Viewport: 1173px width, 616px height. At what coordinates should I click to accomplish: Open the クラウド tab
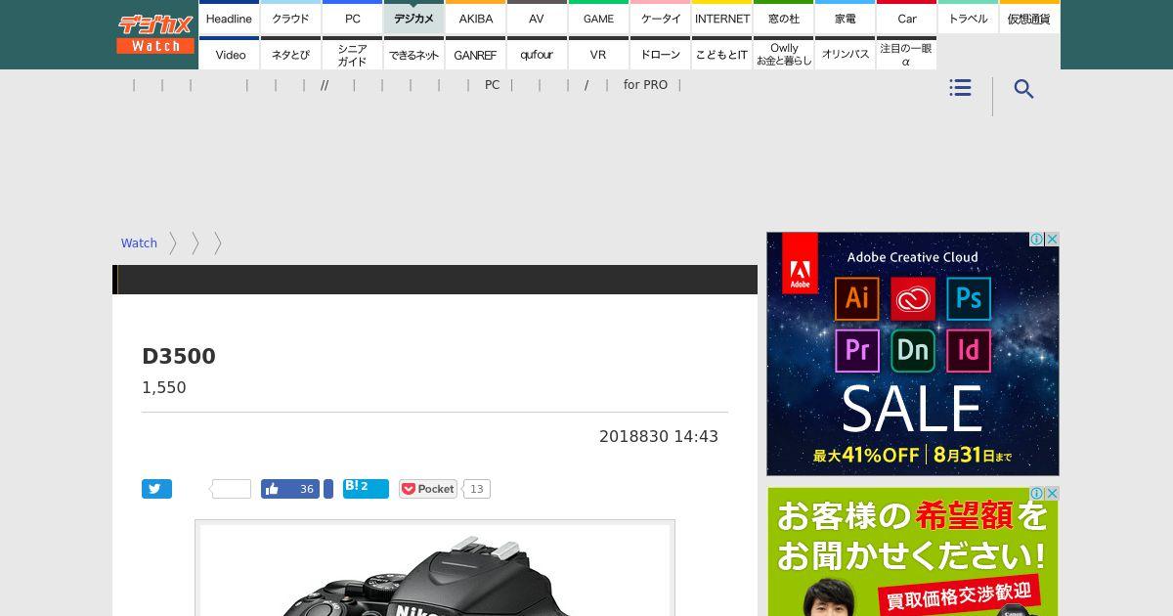click(290, 18)
